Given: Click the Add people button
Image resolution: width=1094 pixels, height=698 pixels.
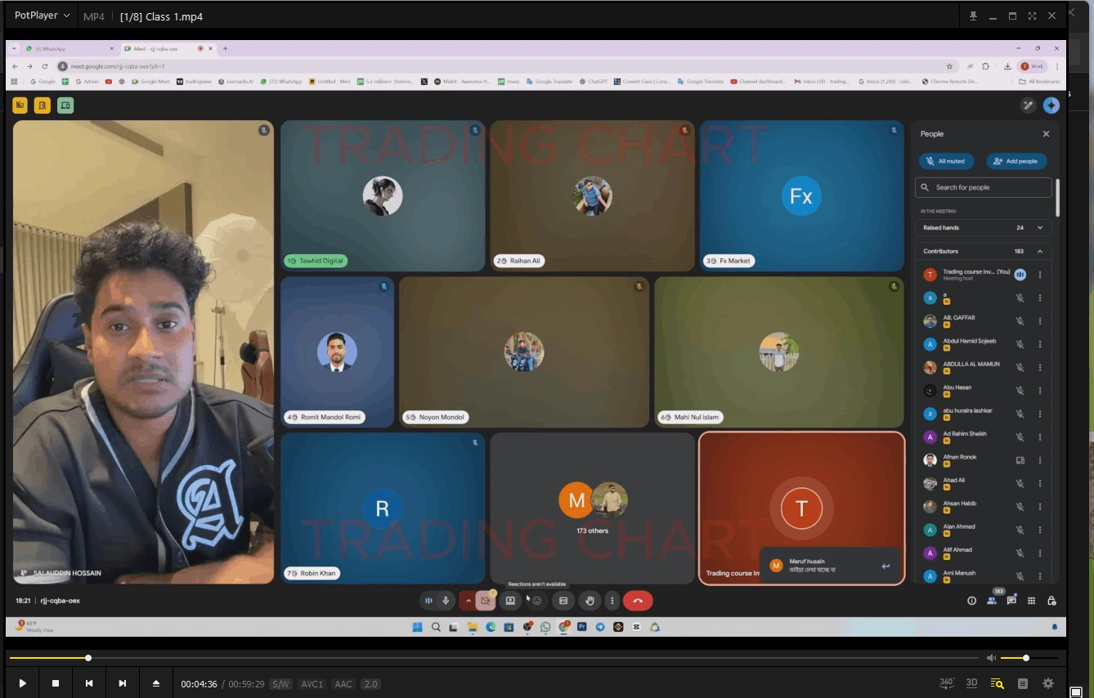Looking at the screenshot, I should 1016,162.
